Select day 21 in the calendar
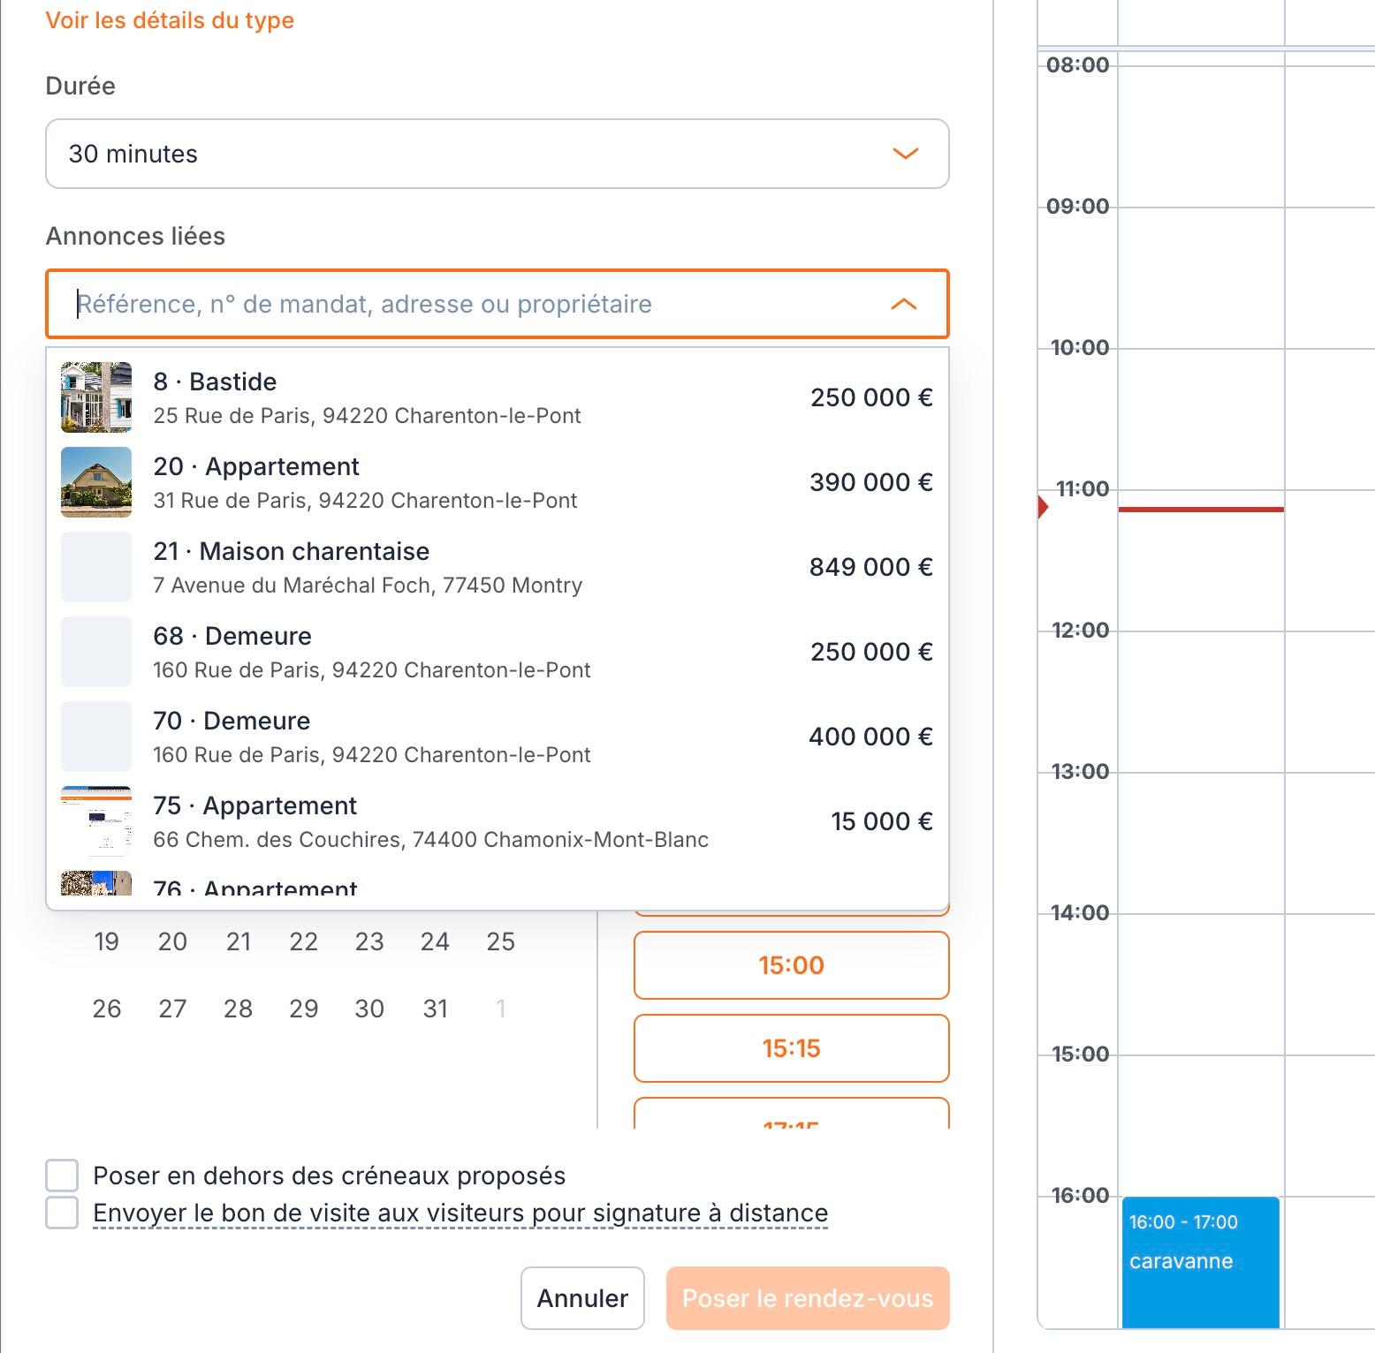1375x1353 pixels. pos(239,941)
